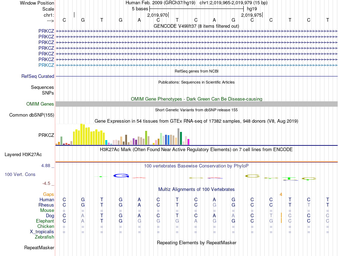
Task: Select the Scale track label
Action: click(48, 9)
